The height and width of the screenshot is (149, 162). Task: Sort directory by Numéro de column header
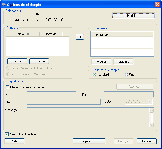51,34
